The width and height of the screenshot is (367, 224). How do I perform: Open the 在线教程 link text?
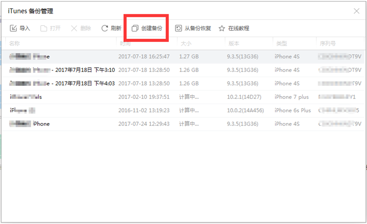[239, 28]
